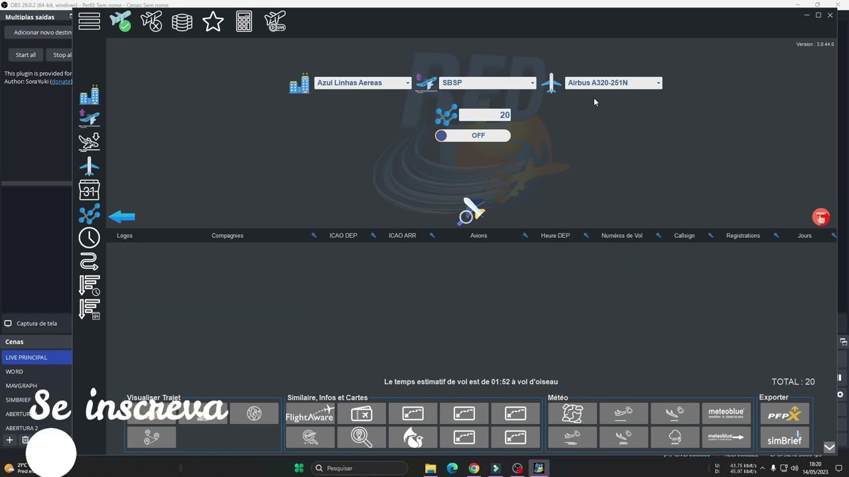This screenshot has width=849, height=477.
Task: Open the live flight plane icon
Action: point(275,21)
